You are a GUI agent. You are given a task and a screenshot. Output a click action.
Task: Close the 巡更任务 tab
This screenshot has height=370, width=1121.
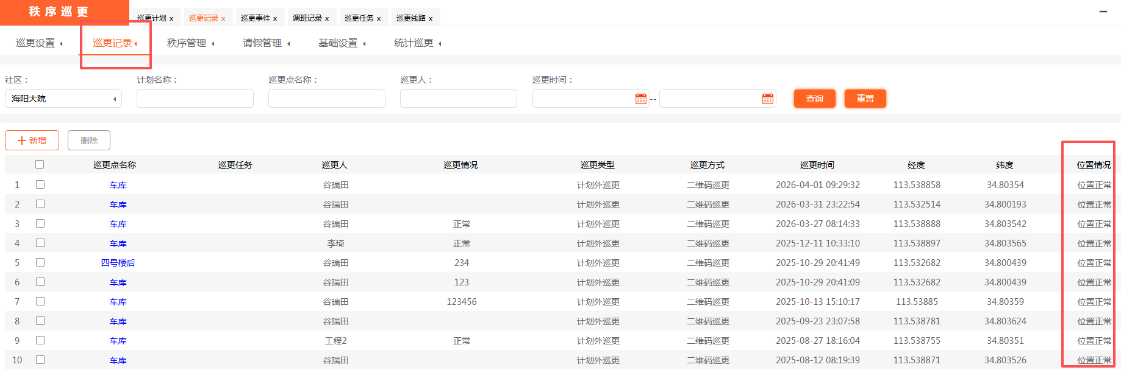379,19
